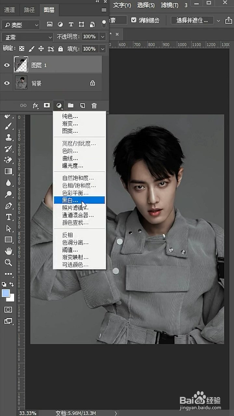Image resolution: width=234 pixels, height=416 pixels.
Task: Click the swap foreground/background colors arrow
Action: point(12,284)
